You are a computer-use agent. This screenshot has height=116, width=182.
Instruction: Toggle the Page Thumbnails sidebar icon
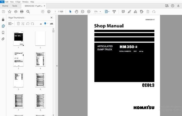3,26
